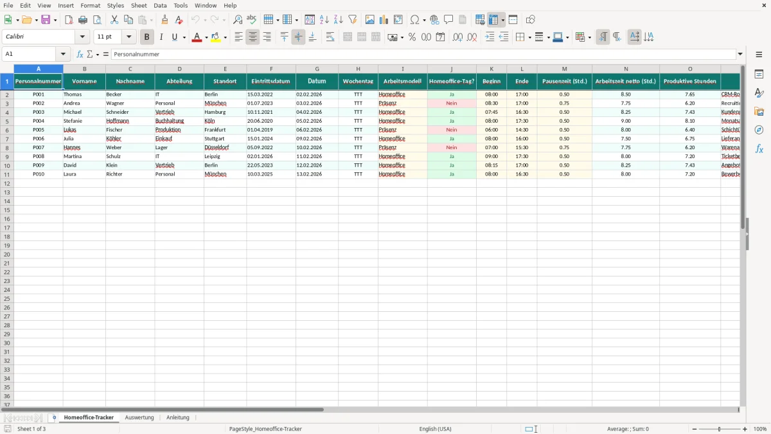The width and height of the screenshot is (771, 434).
Task: Format the cell as percent
Action: tap(412, 37)
